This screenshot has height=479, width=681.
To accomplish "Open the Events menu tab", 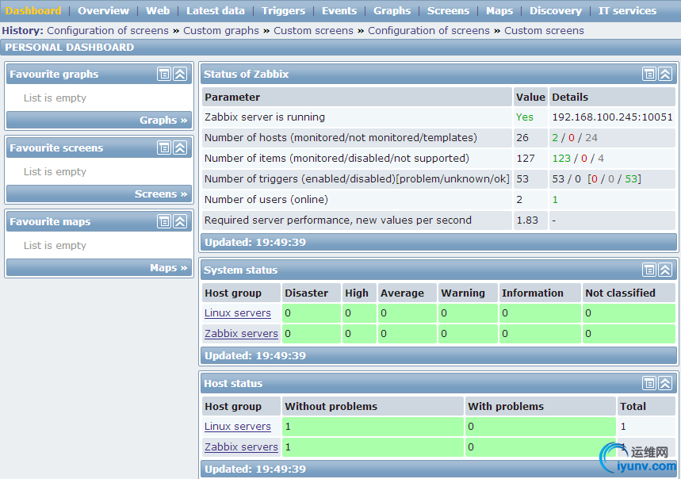I will tap(339, 11).
